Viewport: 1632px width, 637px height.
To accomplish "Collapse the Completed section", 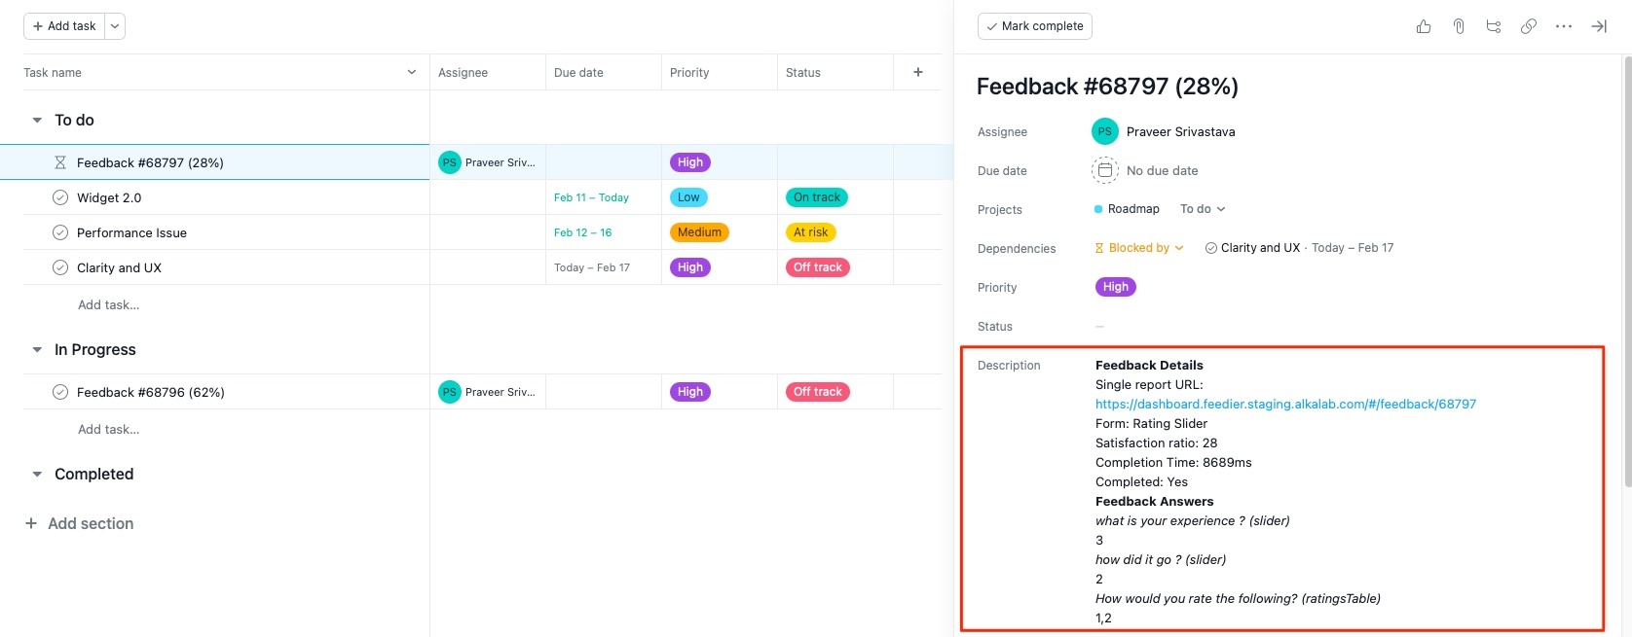I will click(x=37, y=474).
